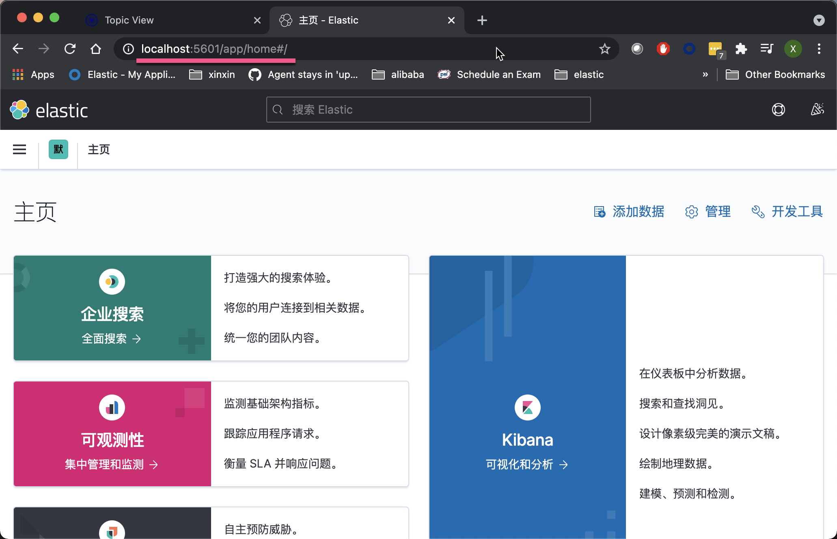Open Chrome three-dot menu
The height and width of the screenshot is (539, 837).
point(819,49)
